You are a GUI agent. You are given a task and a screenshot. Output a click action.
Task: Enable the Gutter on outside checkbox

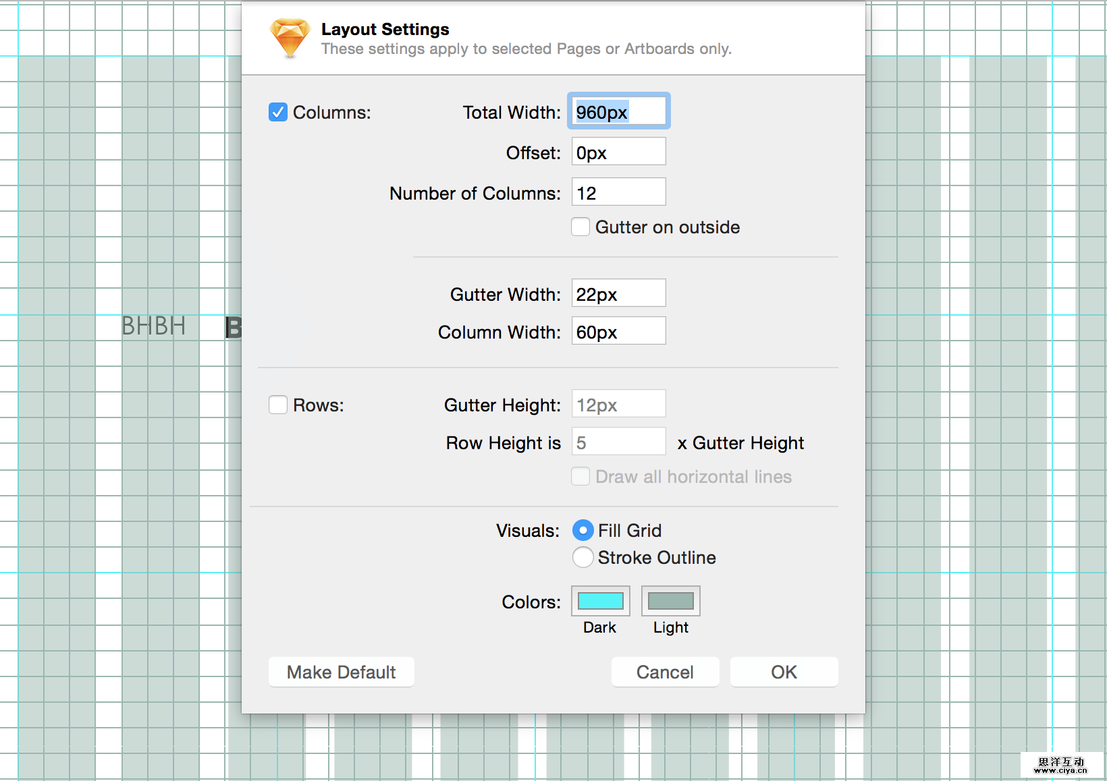point(580,227)
